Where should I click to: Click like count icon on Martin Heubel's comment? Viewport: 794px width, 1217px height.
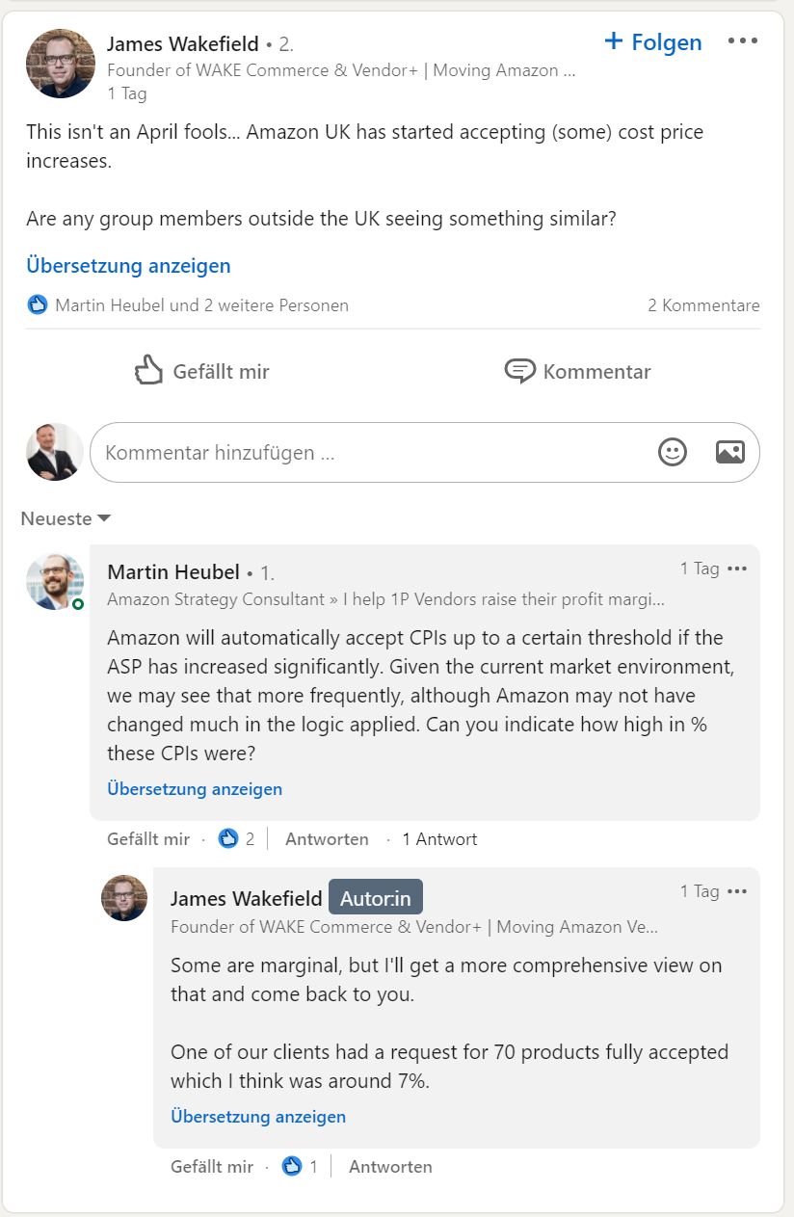pyautogui.click(x=228, y=839)
